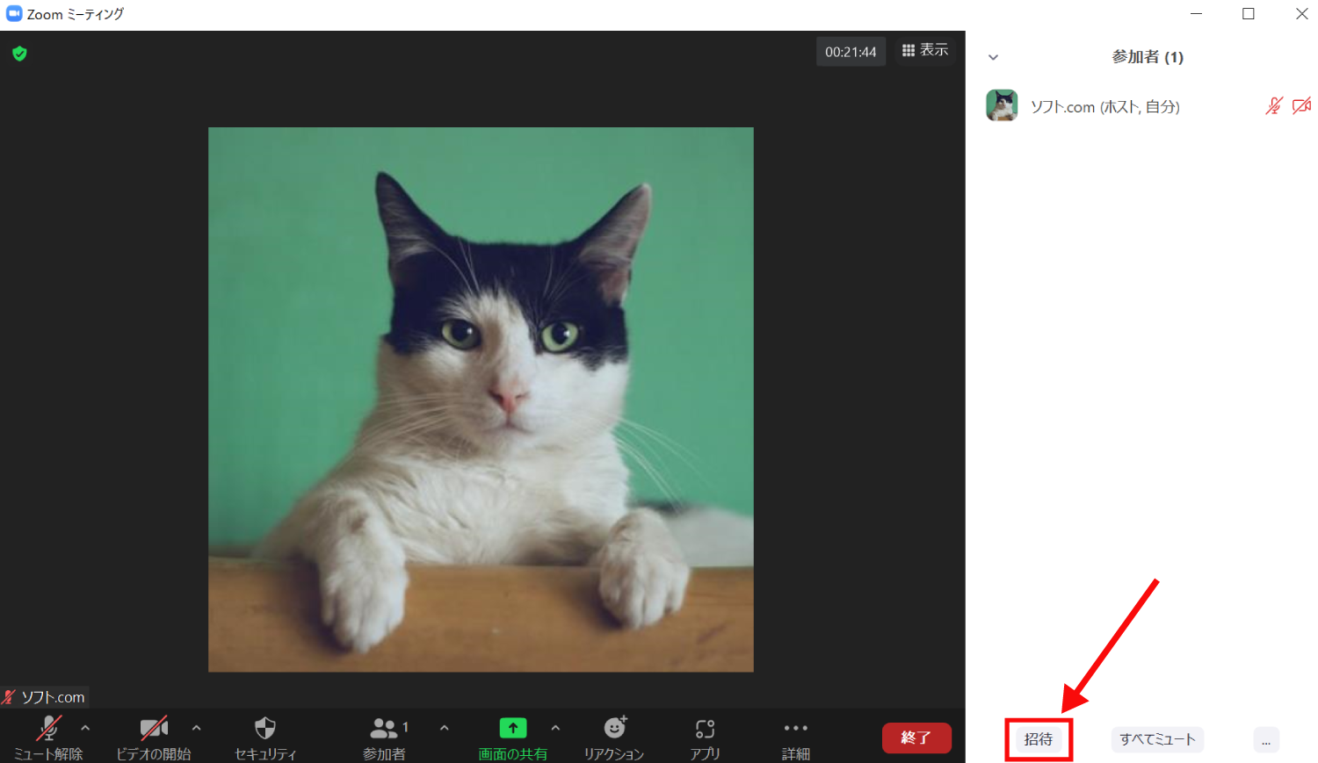1318x763 pixels.
Task: Start video with ビデオの開始 button
Action: (154, 738)
